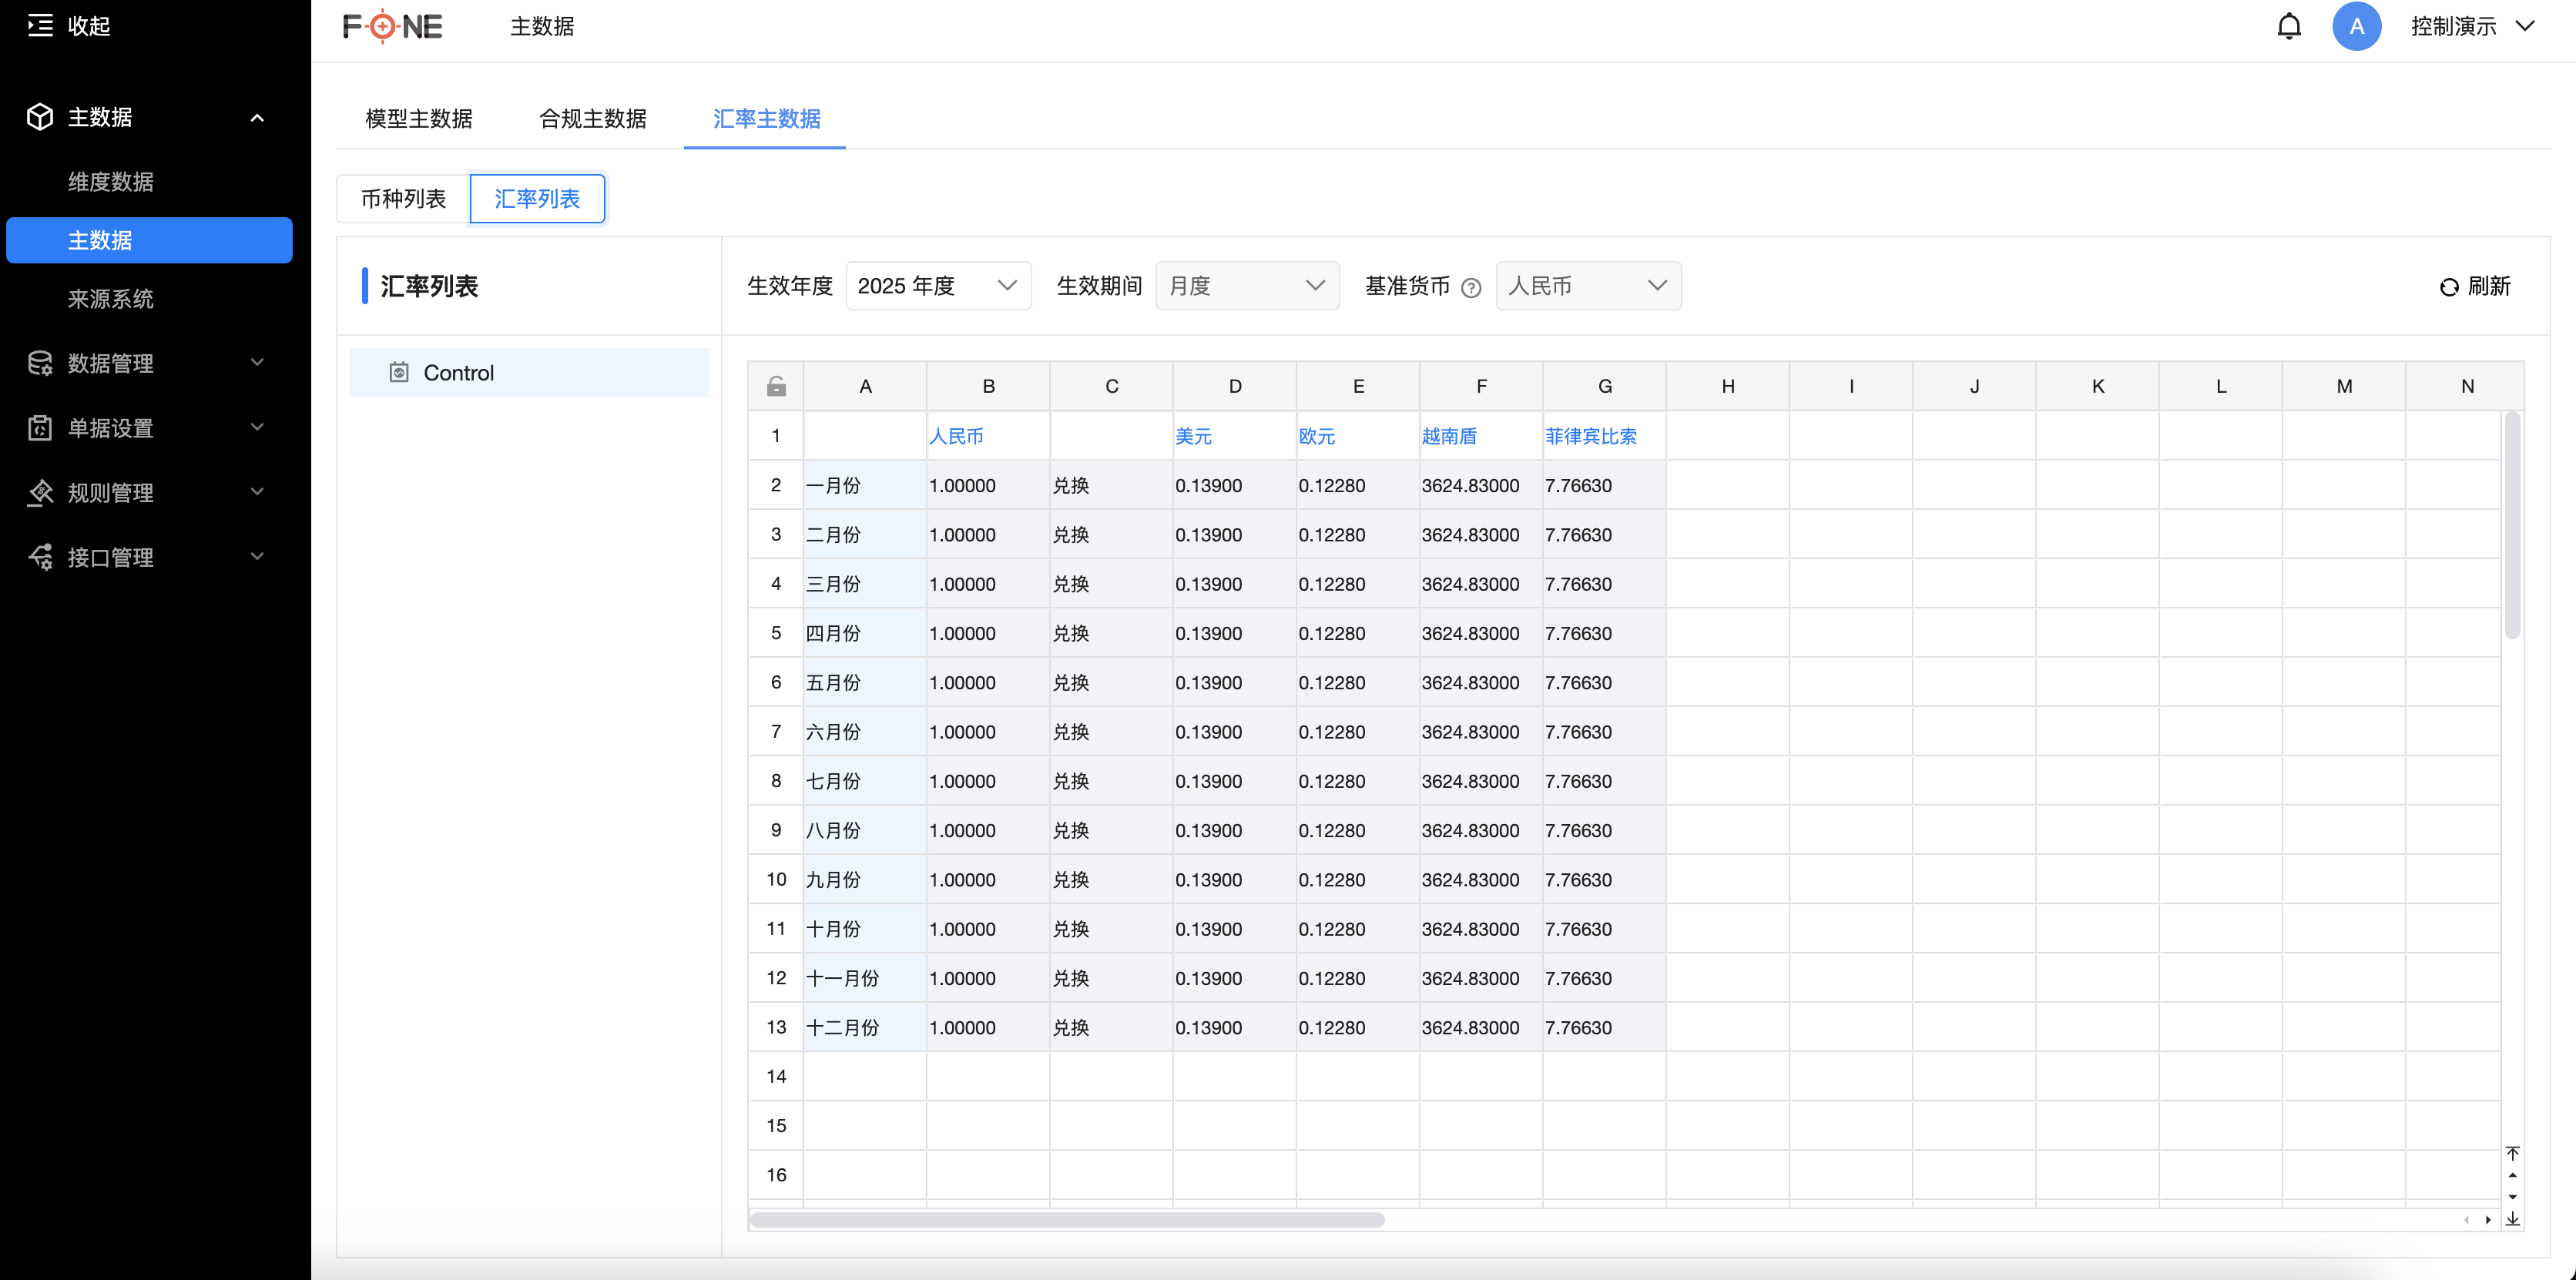The width and height of the screenshot is (2576, 1280).
Task: Click the FONE logo
Action: coord(392,26)
